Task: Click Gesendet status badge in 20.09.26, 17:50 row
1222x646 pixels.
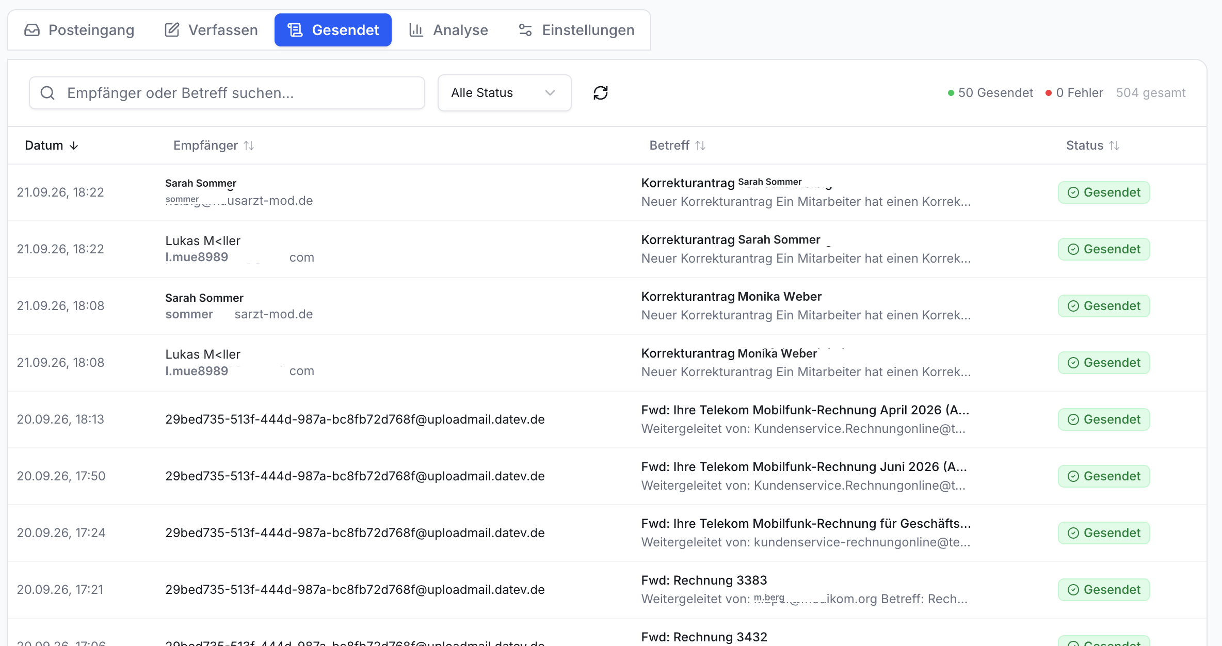Action: (x=1104, y=476)
